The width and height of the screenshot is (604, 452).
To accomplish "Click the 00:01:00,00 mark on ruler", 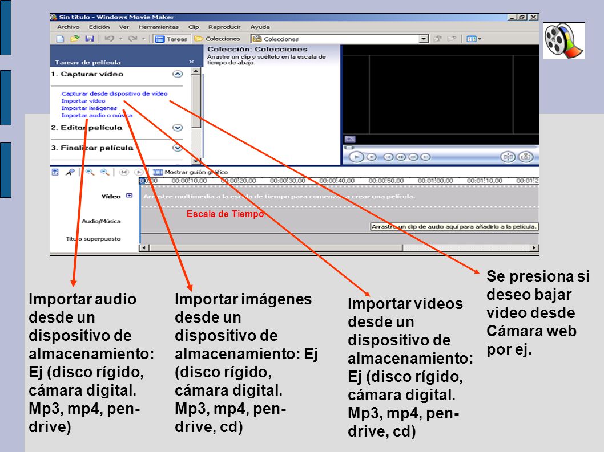I will (x=435, y=181).
